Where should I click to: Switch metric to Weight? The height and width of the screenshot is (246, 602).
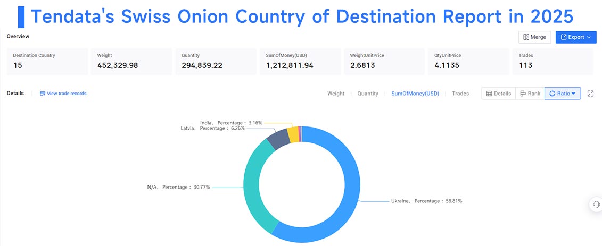pos(335,94)
